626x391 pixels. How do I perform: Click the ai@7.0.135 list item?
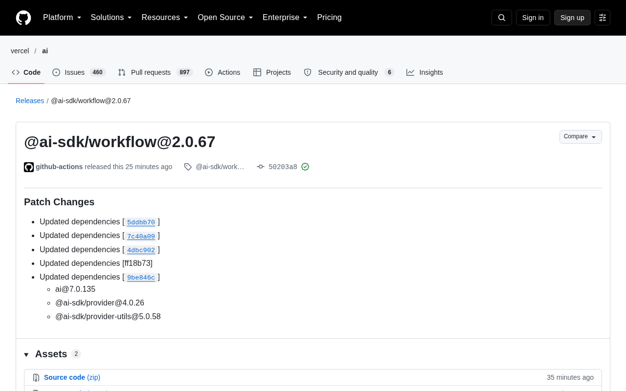coord(75,289)
